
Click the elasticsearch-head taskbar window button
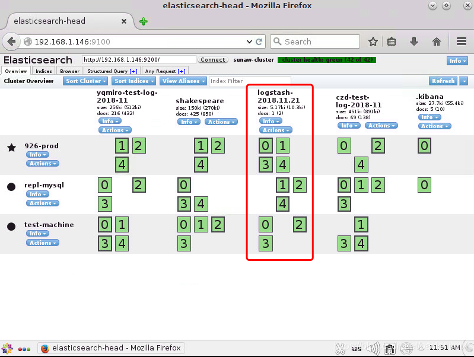click(111, 348)
